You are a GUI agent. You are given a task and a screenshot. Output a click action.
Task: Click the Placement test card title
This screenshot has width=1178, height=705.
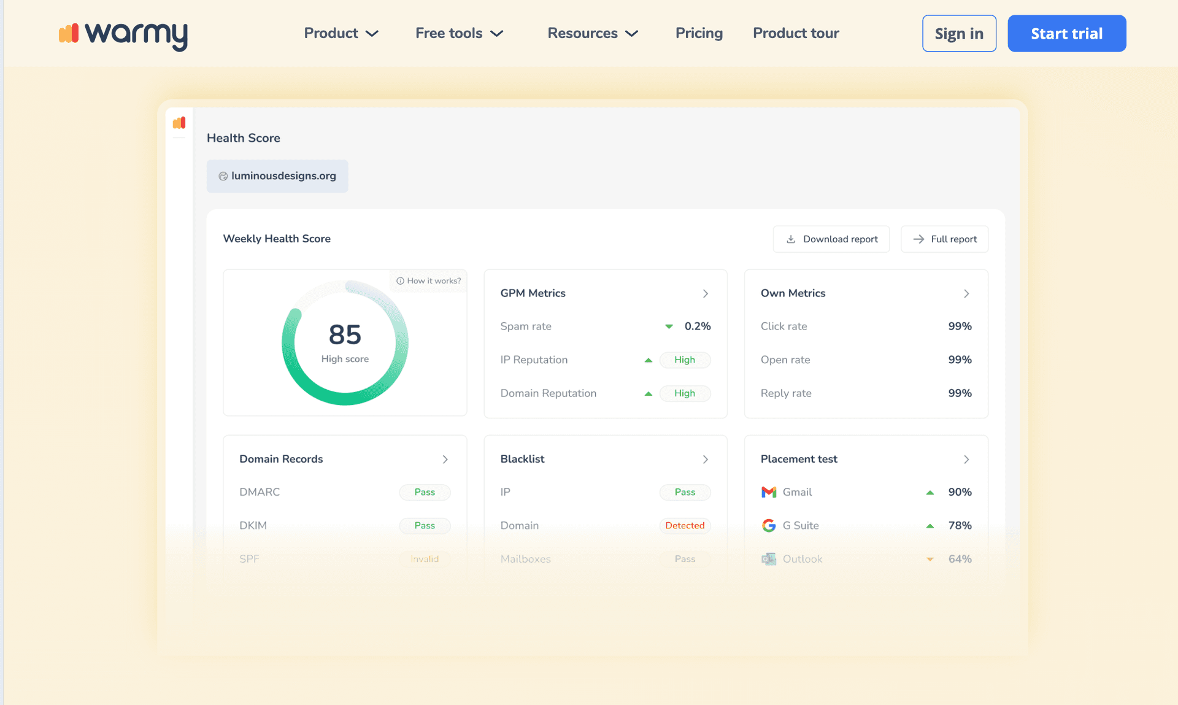click(x=799, y=460)
